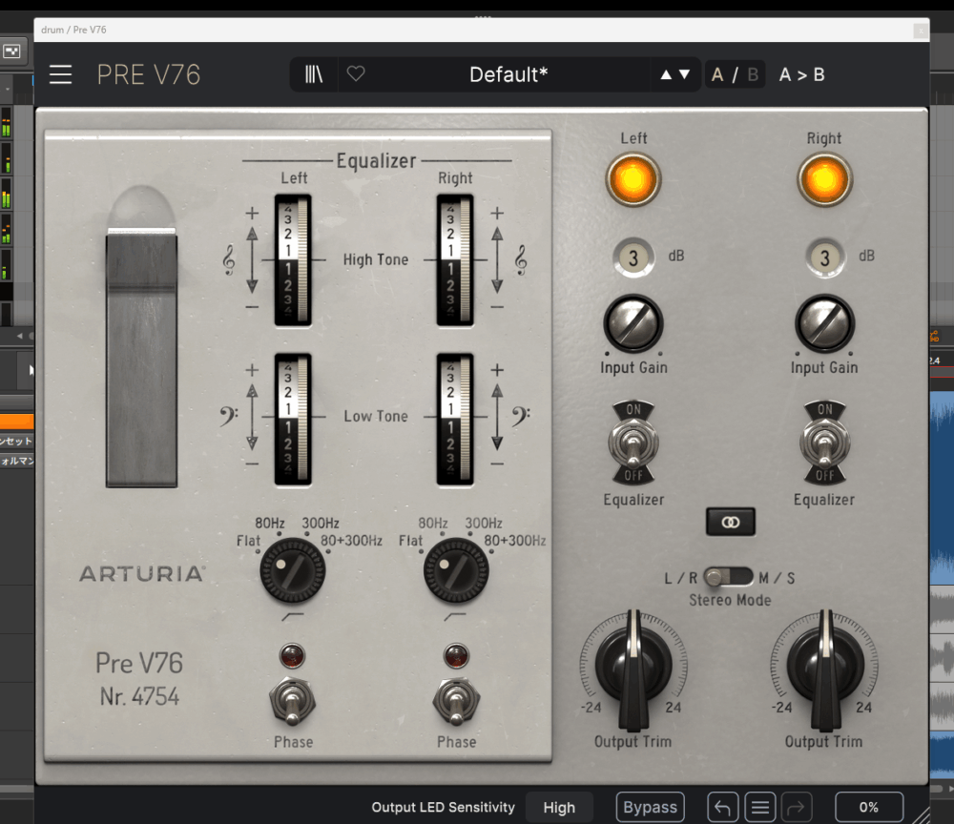This screenshot has width=954, height=824.
Task: Close the drum / Pre V76 plugin window
Action: (x=922, y=30)
